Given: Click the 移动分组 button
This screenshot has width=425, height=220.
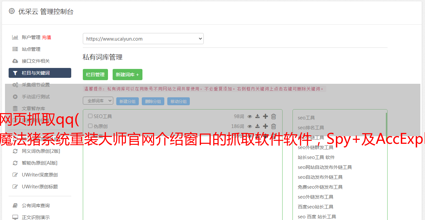Looking at the screenshot, I should point(179,101).
